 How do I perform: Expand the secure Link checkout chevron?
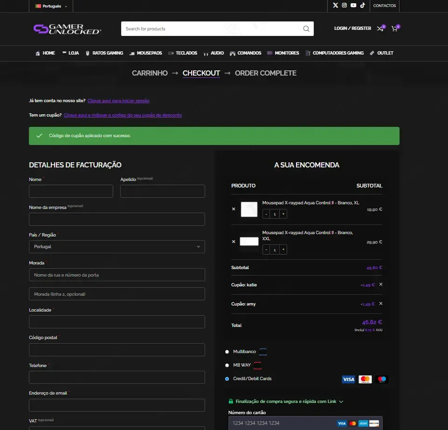(x=341, y=402)
